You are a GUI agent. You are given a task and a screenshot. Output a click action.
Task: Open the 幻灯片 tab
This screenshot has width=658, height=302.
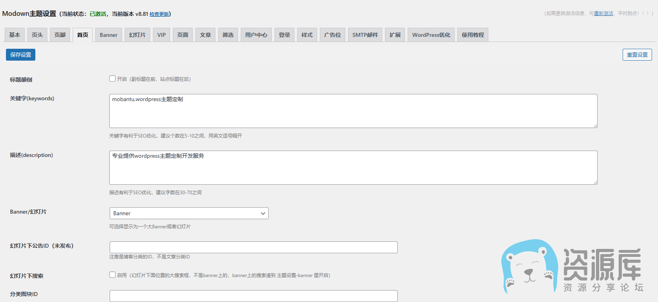pos(137,35)
